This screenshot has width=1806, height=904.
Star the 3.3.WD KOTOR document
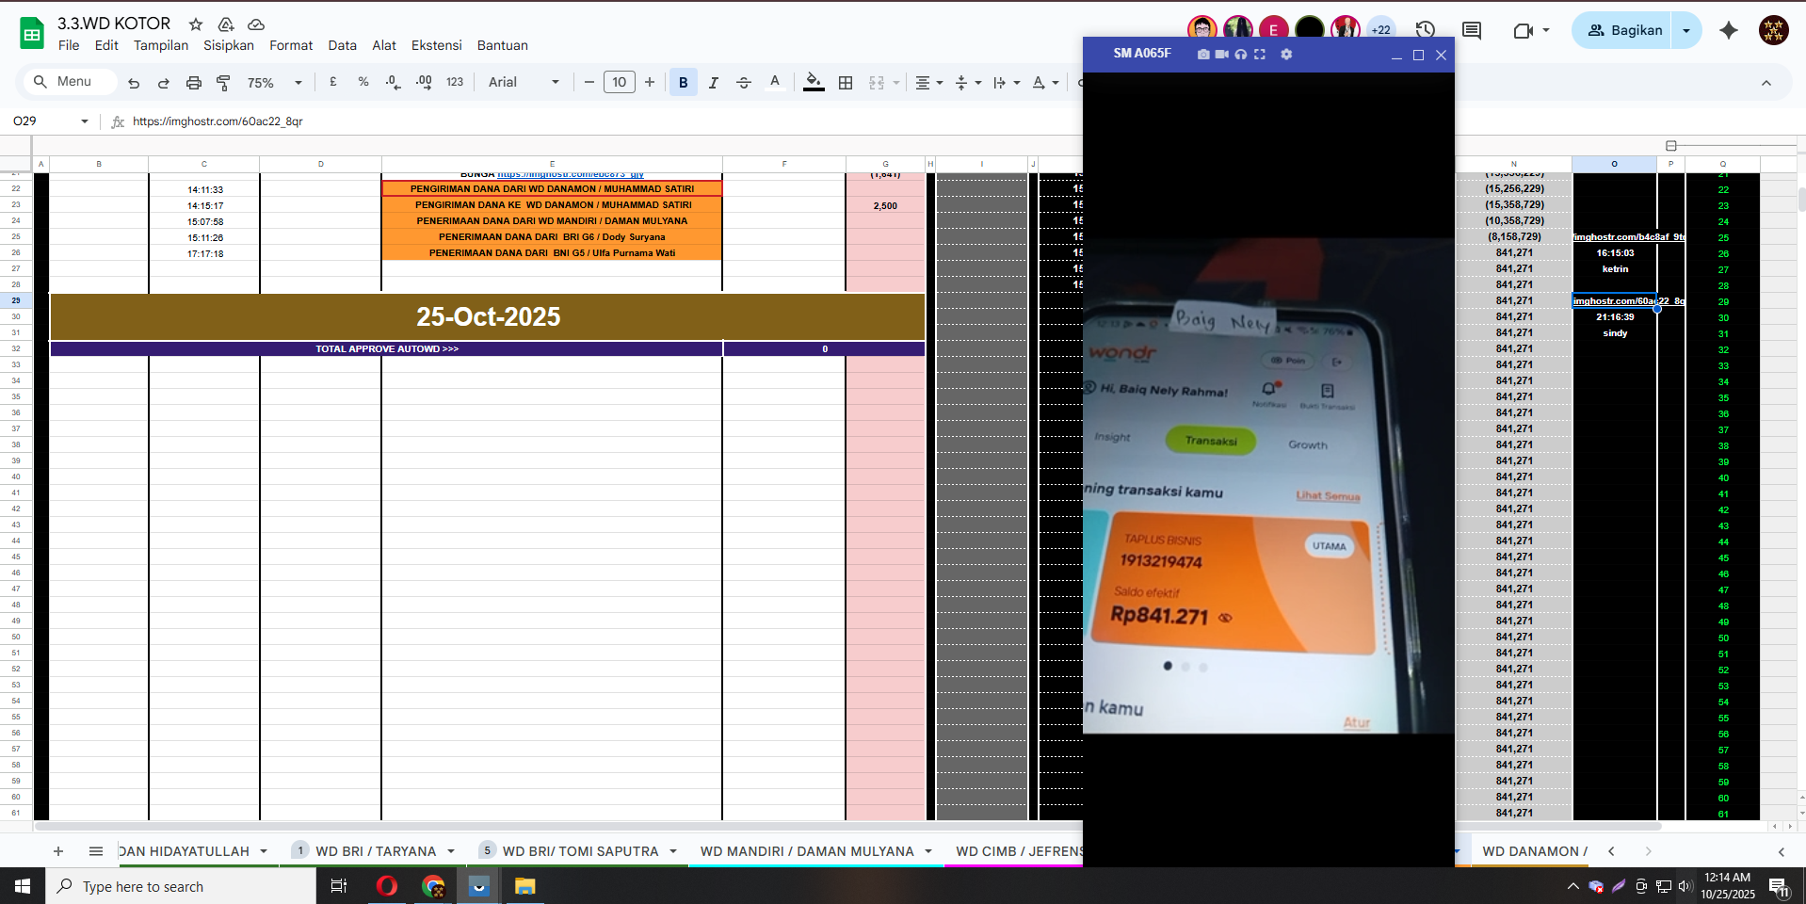[196, 24]
